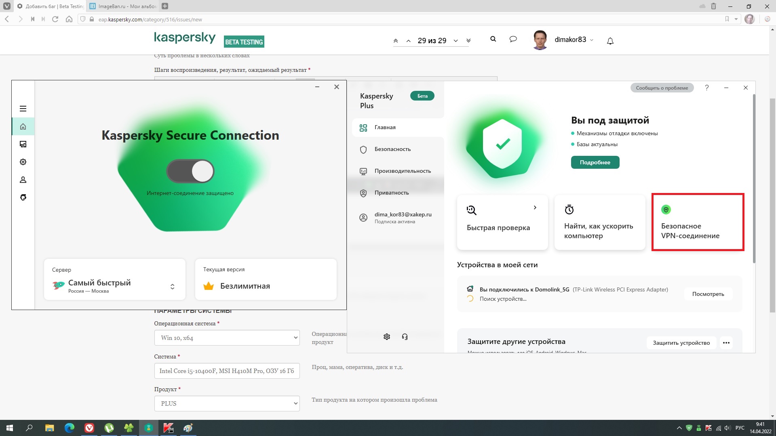
Task: Launch Microsoft Edge from the taskbar
Action: click(x=70, y=428)
